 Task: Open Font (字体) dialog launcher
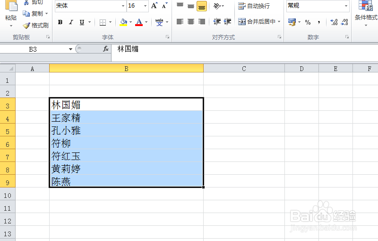click(167, 37)
